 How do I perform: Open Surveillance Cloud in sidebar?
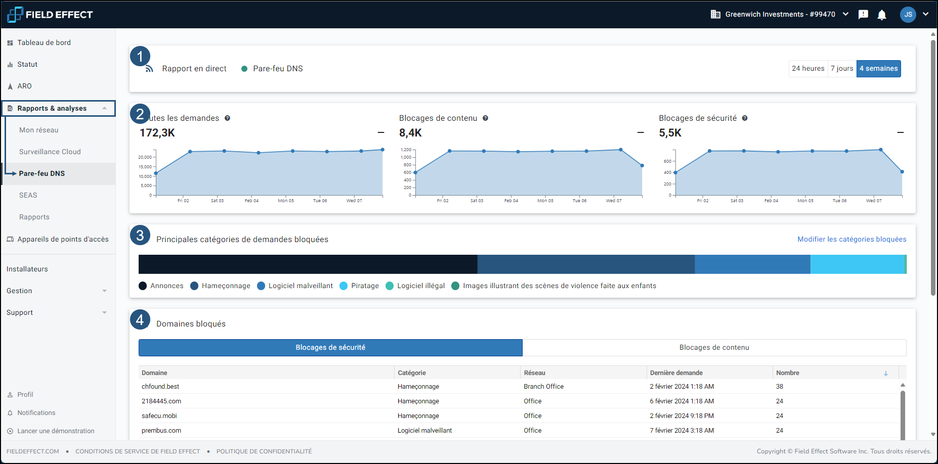pos(50,152)
